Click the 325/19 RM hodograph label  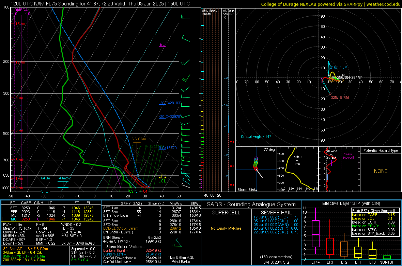[340, 97]
